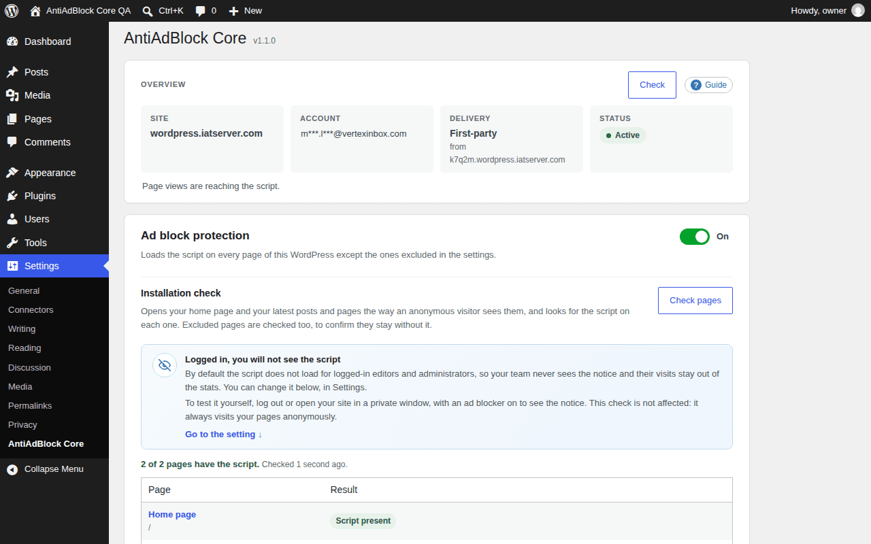Viewport: 871px width, 544px height.
Task: Click the Result column header
Action: coord(344,490)
